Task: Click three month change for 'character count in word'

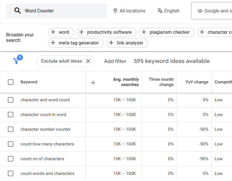Action: (x=171, y=115)
